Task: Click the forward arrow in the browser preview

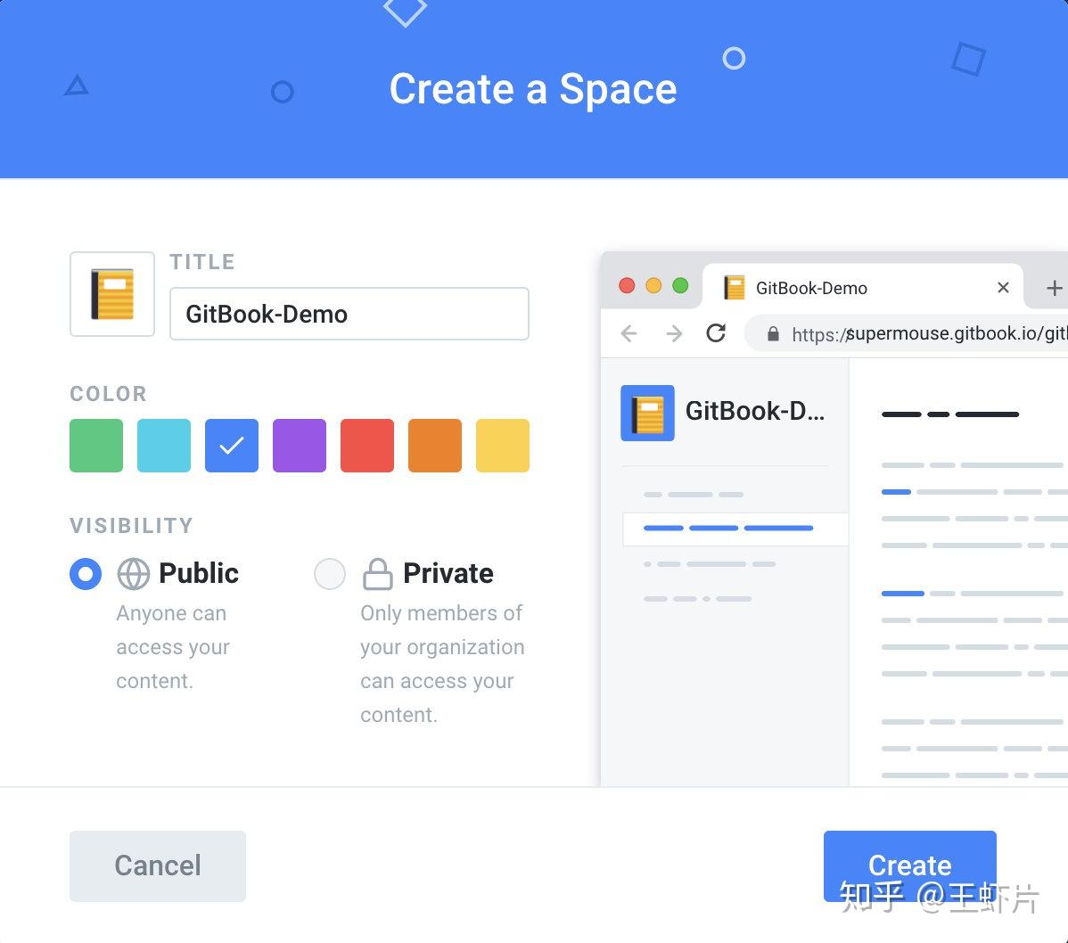Action: click(674, 332)
